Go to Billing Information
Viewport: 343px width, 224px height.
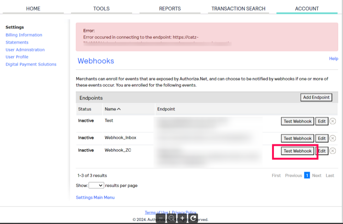(24, 35)
